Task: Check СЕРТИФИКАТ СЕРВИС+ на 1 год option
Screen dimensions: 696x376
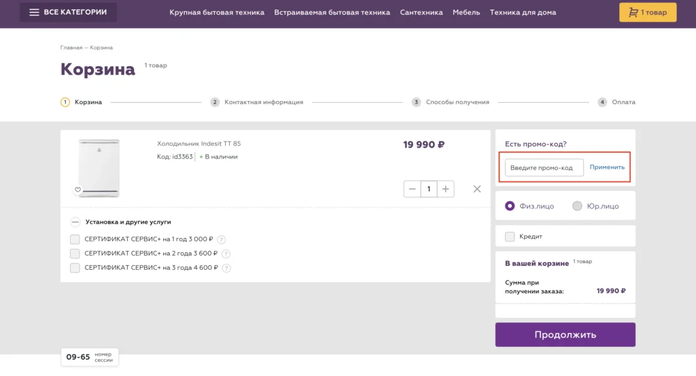Action: tap(75, 239)
